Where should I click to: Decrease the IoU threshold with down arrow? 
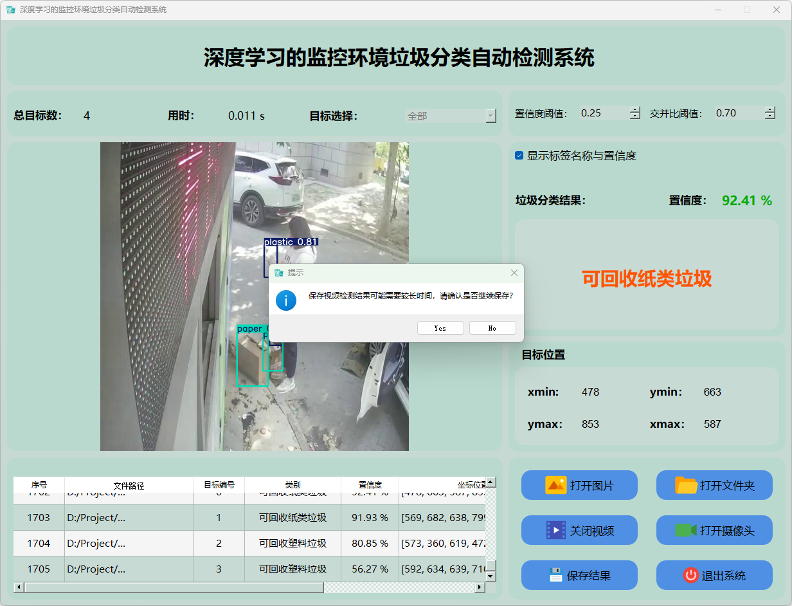click(770, 116)
